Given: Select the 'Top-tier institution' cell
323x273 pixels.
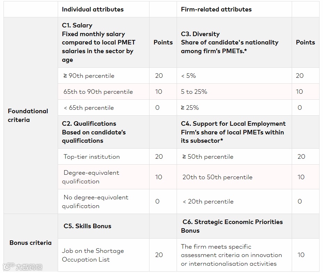Looking at the screenshot, I should click(x=91, y=157).
